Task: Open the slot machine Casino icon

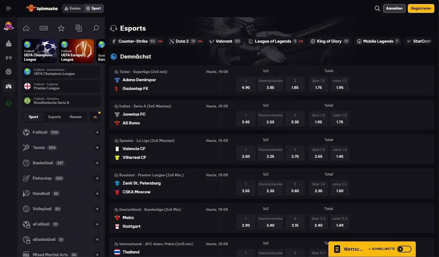Action: 8,43
